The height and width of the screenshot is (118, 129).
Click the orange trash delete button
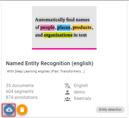tap(22, 110)
